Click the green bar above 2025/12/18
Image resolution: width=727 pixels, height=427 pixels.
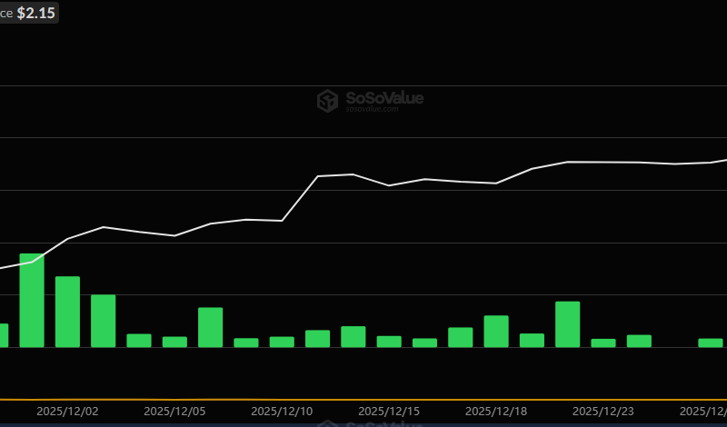pos(496,332)
